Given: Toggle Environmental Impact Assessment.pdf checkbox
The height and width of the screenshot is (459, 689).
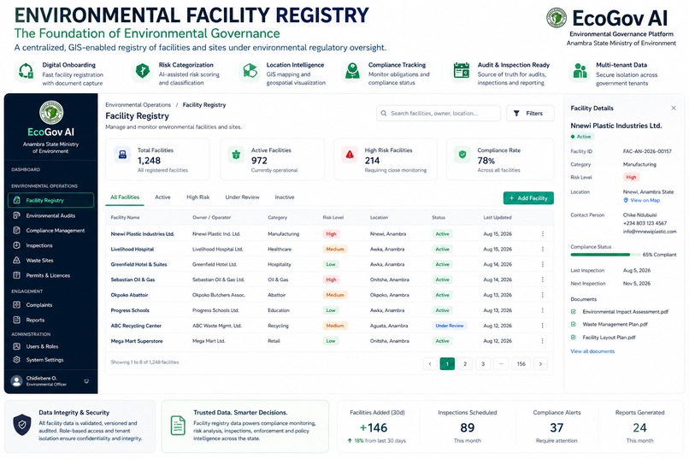Looking at the screenshot, I should click(574, 312).
